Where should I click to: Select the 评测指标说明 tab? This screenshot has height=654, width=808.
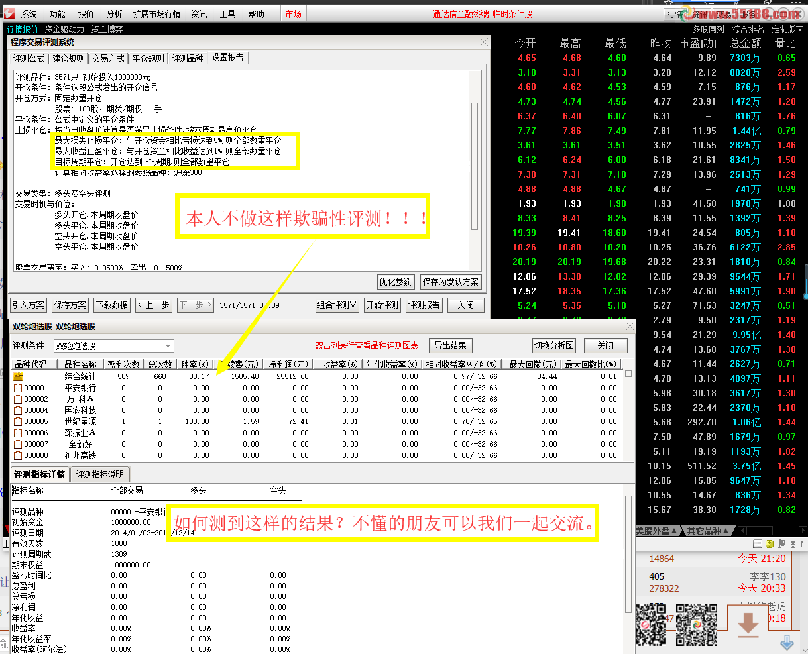click(99, 474)
